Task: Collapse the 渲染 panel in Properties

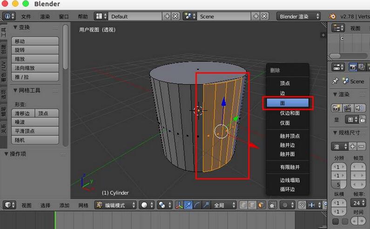Action: point(335,94)
